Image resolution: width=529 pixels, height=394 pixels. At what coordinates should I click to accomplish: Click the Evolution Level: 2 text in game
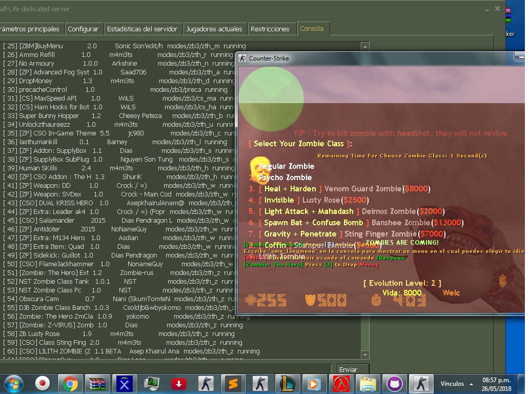click(402, 283)
